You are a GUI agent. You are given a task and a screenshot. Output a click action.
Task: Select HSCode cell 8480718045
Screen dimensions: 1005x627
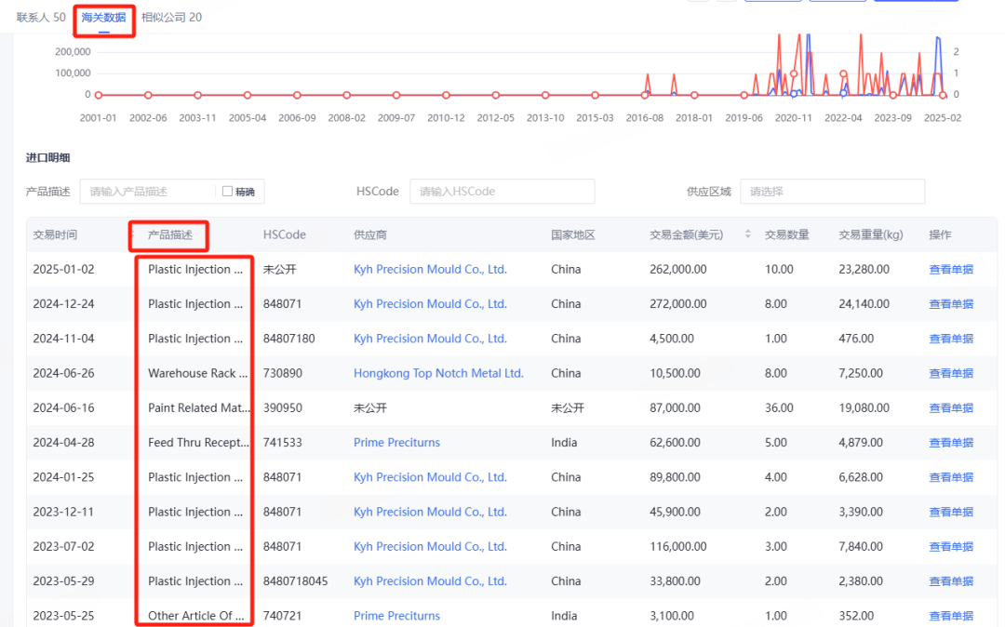point(295,580)
